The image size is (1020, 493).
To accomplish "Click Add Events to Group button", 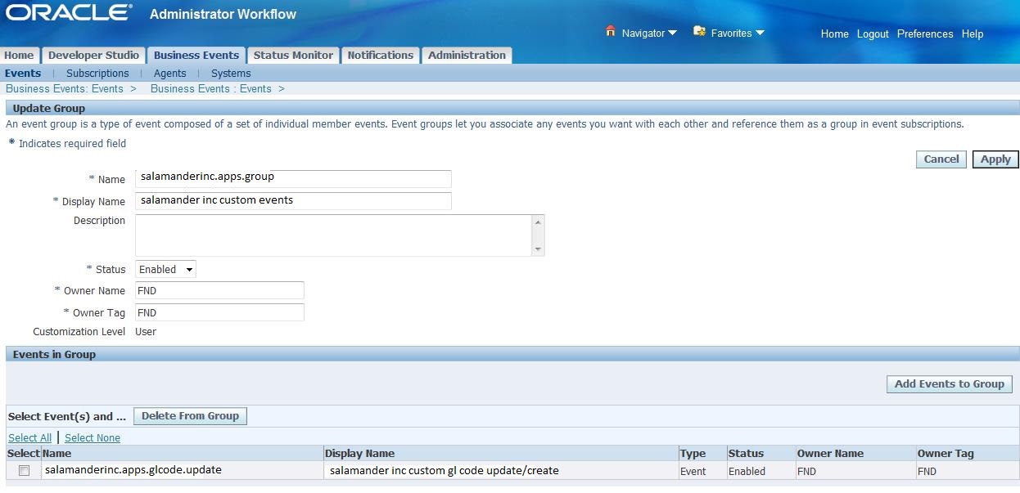I will (x=949, y=383).
